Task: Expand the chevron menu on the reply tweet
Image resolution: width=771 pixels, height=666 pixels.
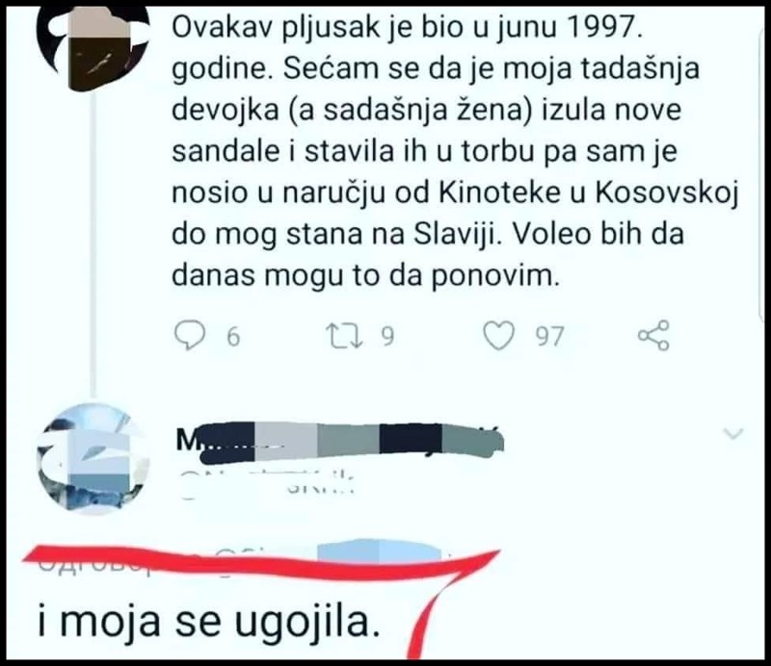Action: [733, 434]
